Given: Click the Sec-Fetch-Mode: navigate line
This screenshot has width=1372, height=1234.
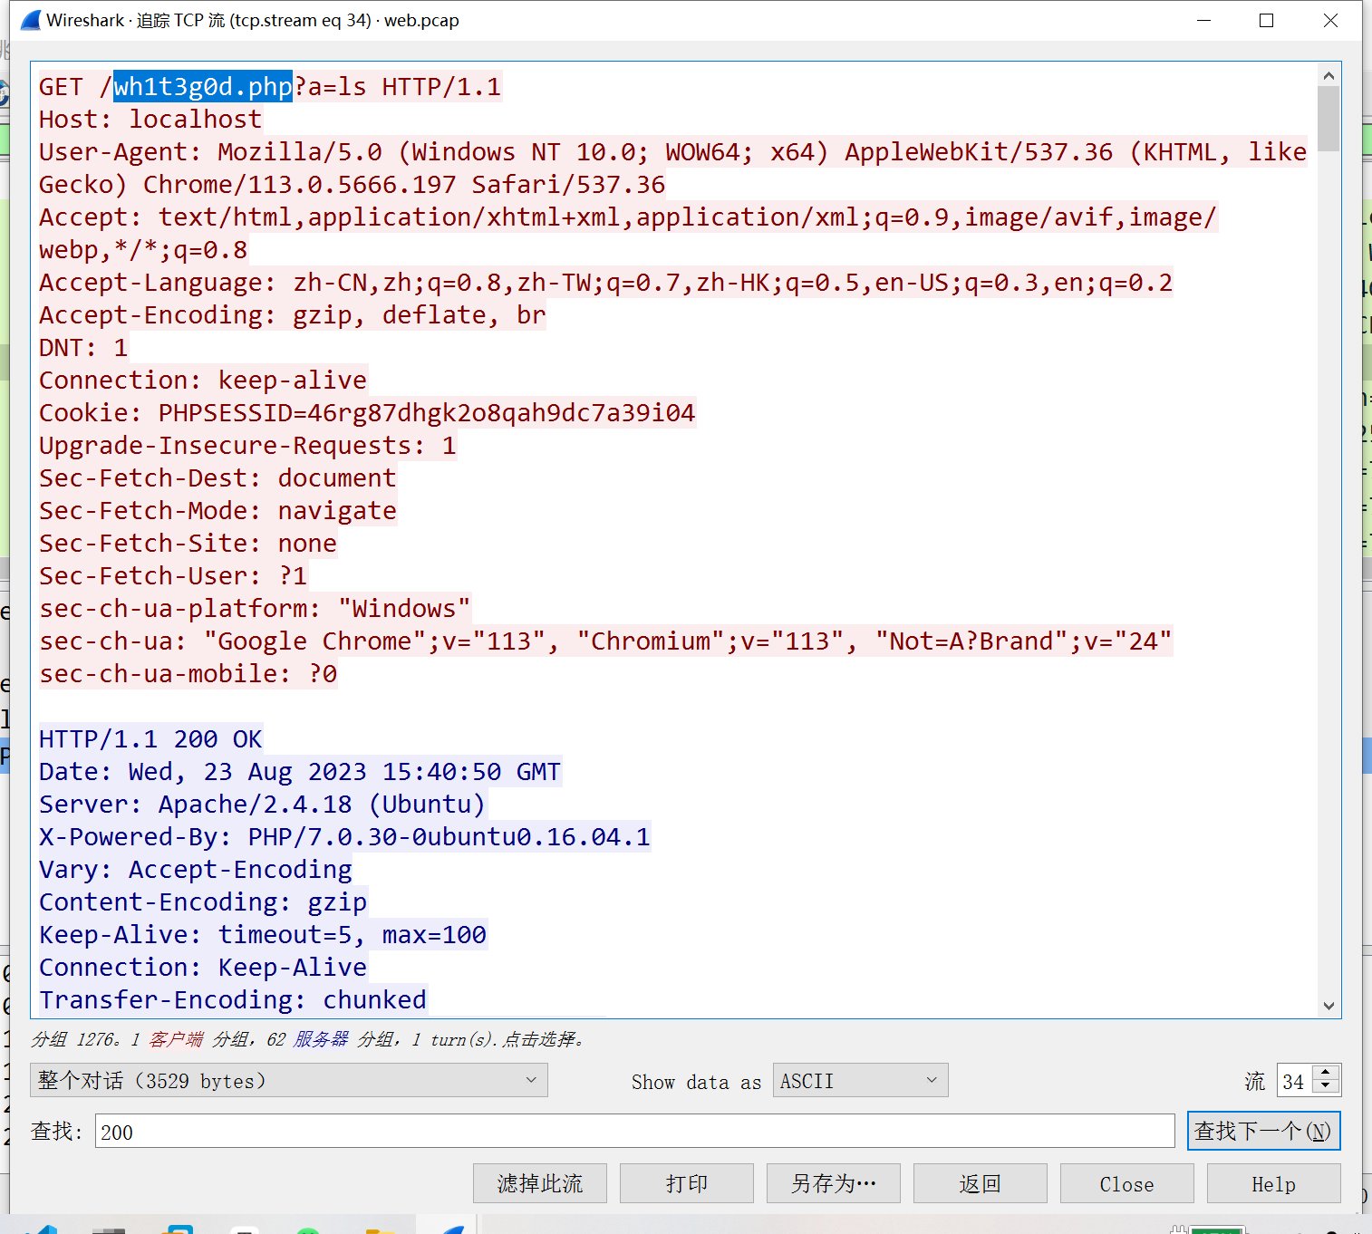Looking at the screenshot, I should tap(217, 511).
